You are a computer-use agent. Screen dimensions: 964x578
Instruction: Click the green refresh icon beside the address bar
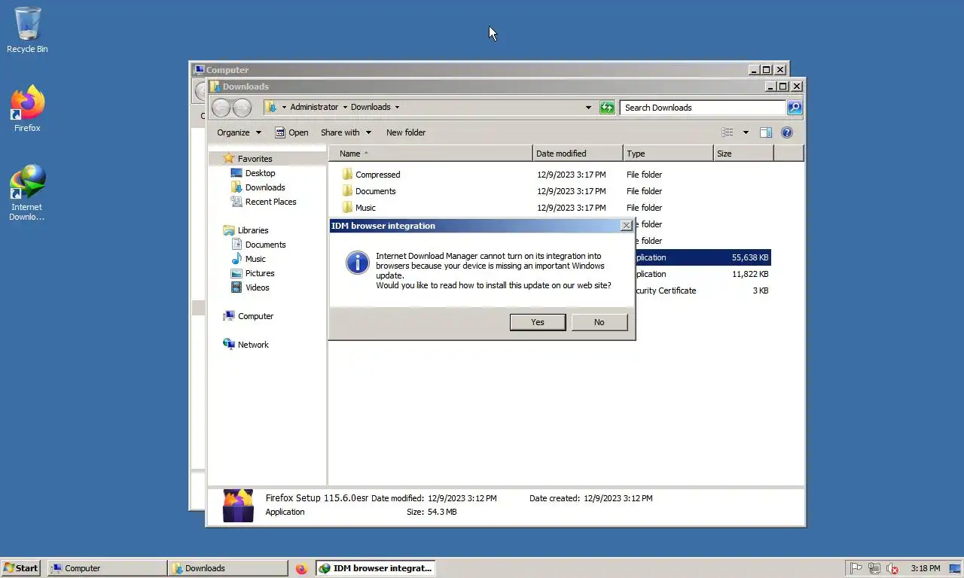(x=607, y=108)
